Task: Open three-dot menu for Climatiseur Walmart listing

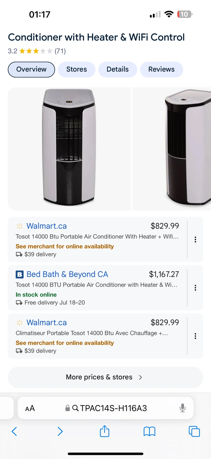Action: click(195, 336)
